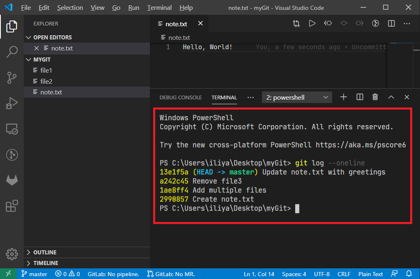The width and height of the screenshot is (420, 279).
Task: Select the note.txt editor tab
Action: pyautogui.click(x=179, y=24)
